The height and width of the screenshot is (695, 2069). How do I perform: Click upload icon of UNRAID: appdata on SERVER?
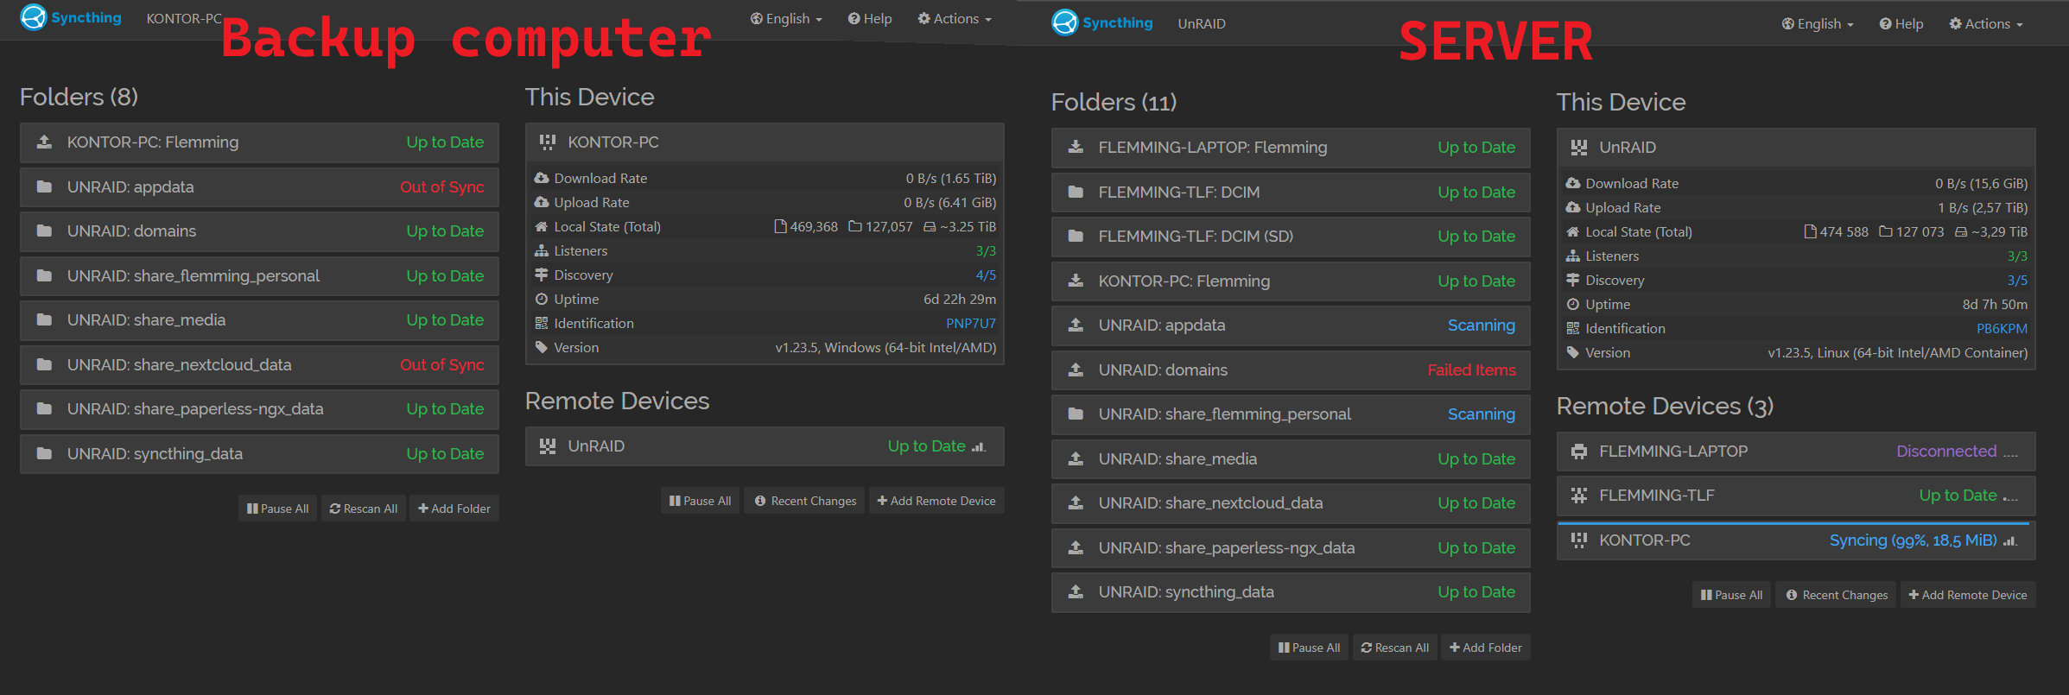tap(1076, 325)
